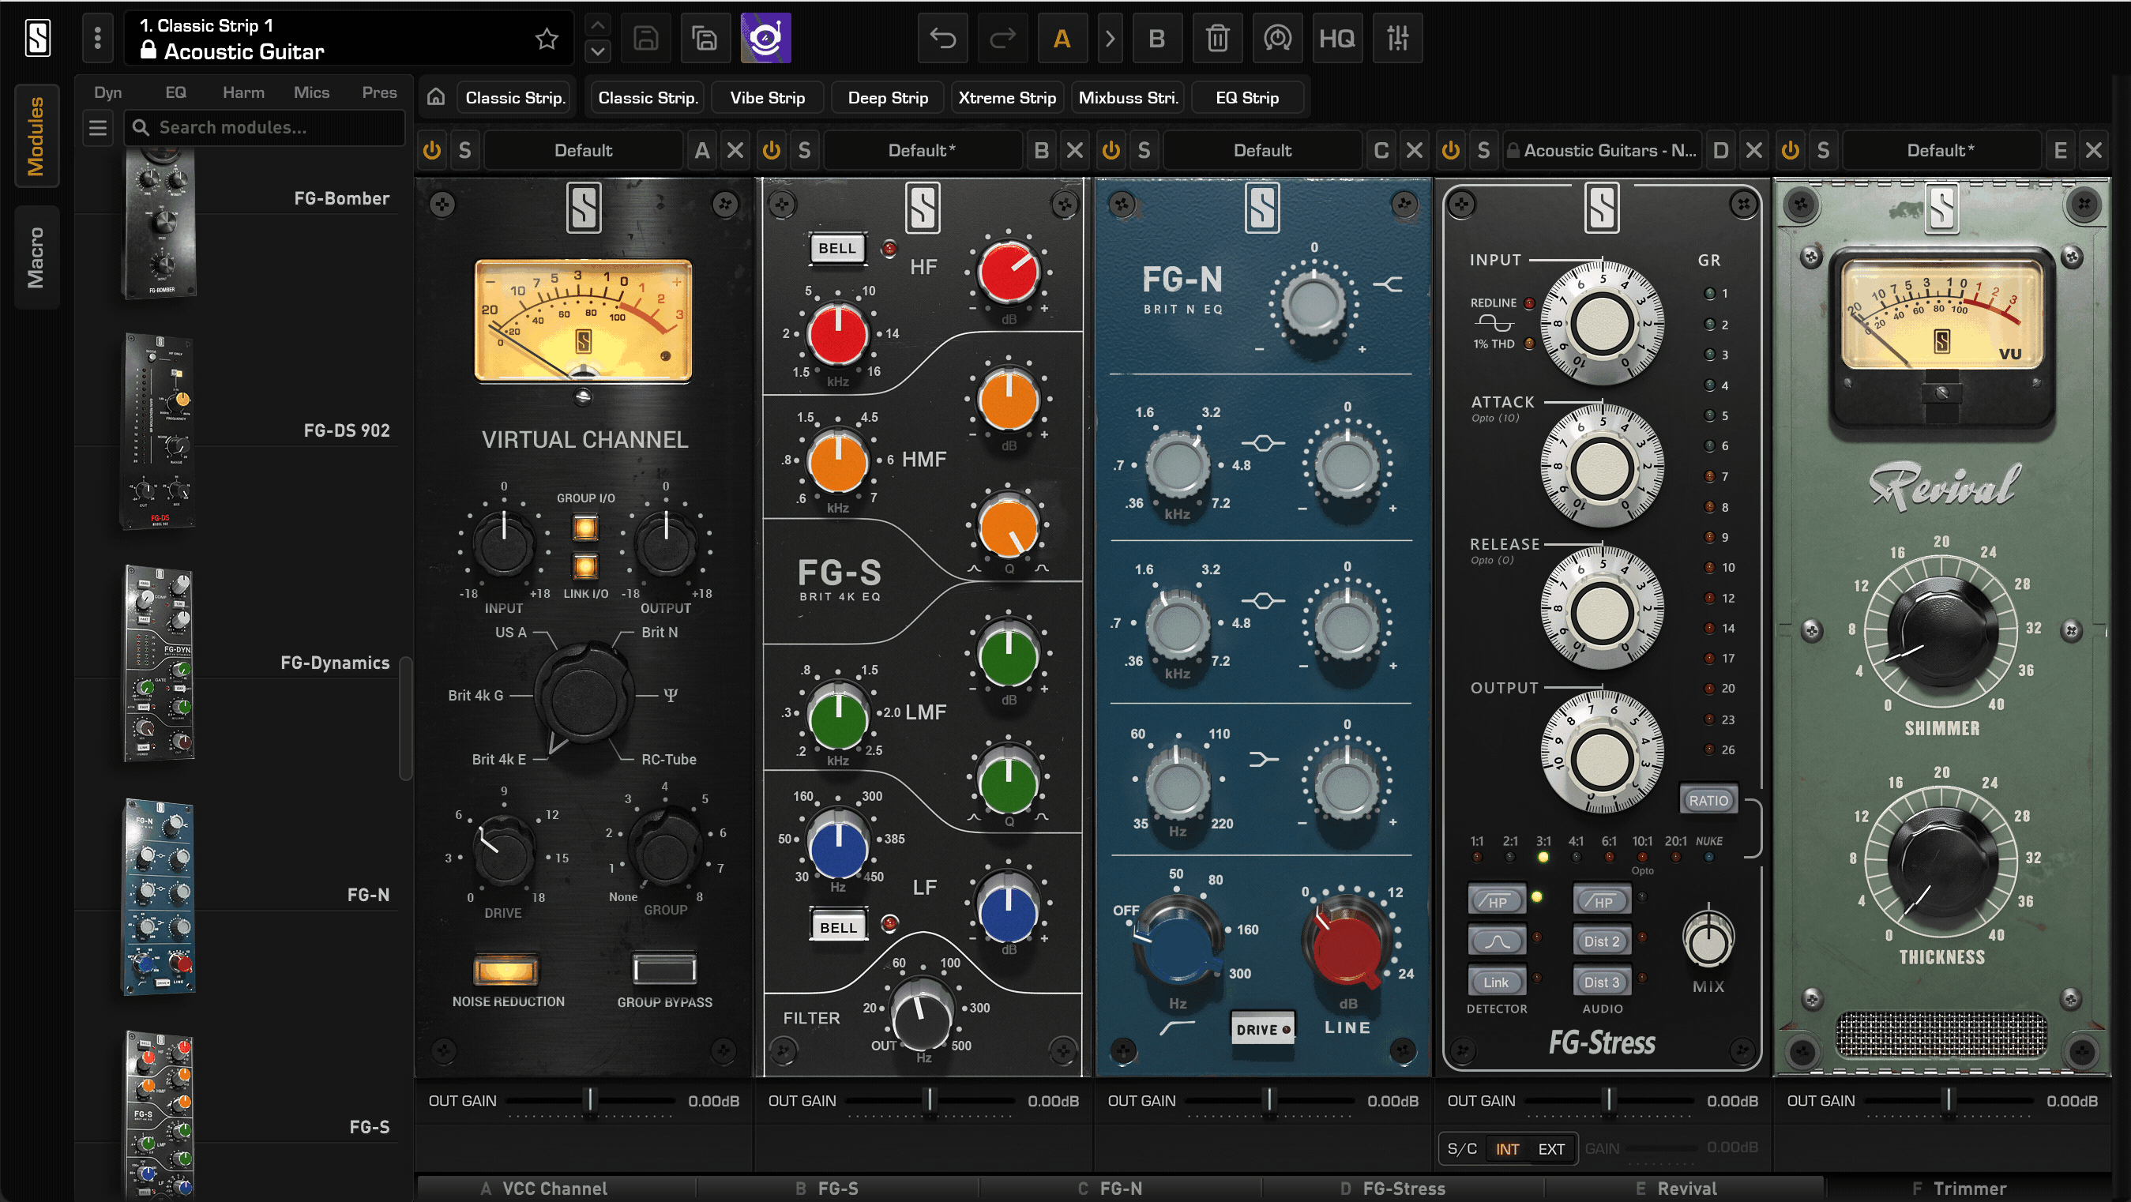Open slot B Default* preset dropdown
The height and width of the screenshot is (1202, 2131).
coord(923,151)
